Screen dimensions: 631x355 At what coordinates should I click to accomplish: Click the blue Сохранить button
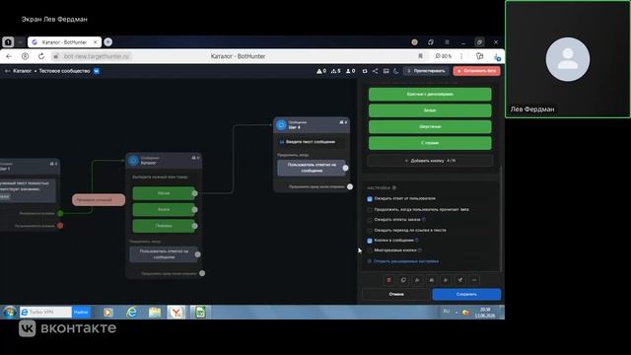pyautogui.click(x=466, y=294)
